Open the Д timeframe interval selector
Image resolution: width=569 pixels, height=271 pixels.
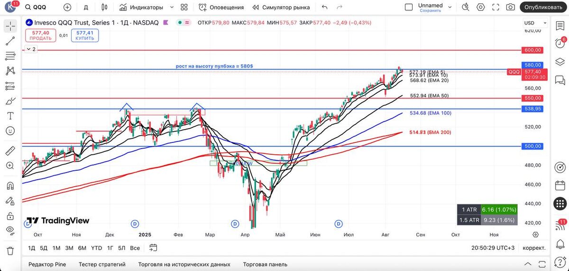click(x=86, y=7)
